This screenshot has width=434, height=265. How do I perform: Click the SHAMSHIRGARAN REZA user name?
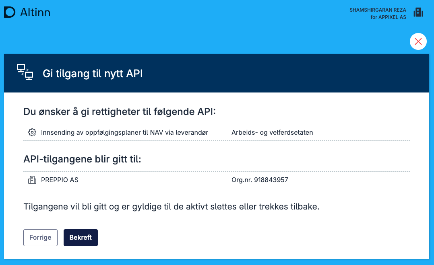coord(378,10)
